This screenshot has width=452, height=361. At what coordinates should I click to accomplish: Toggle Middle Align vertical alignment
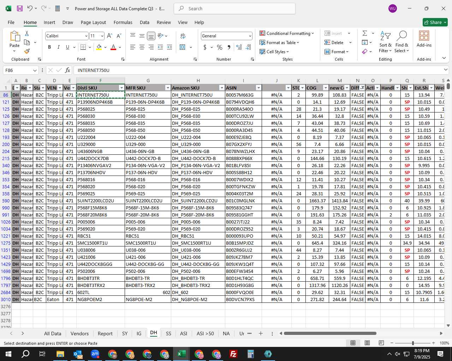click(x=142, y=36)
